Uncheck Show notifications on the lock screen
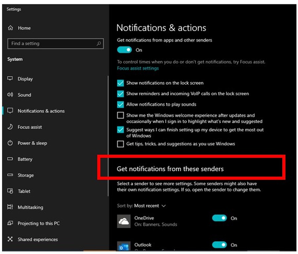This screenshot has width=298, height=254. [121, 83]
